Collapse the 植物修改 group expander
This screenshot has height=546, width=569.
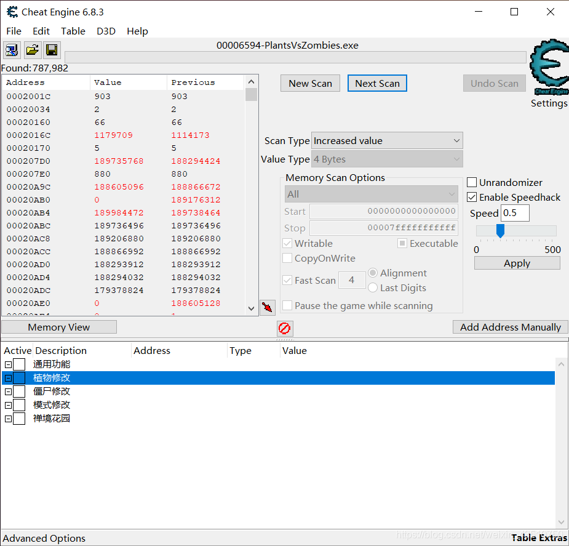click(x=9, y=378)
